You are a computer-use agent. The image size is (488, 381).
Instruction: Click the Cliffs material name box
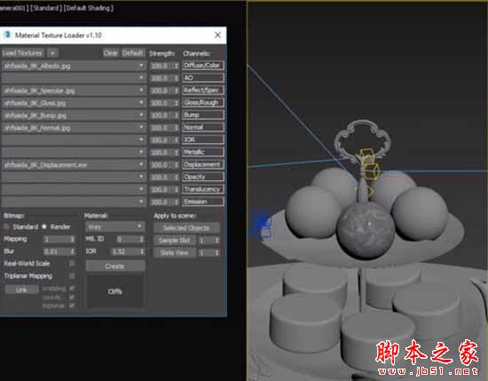(115, 291)
